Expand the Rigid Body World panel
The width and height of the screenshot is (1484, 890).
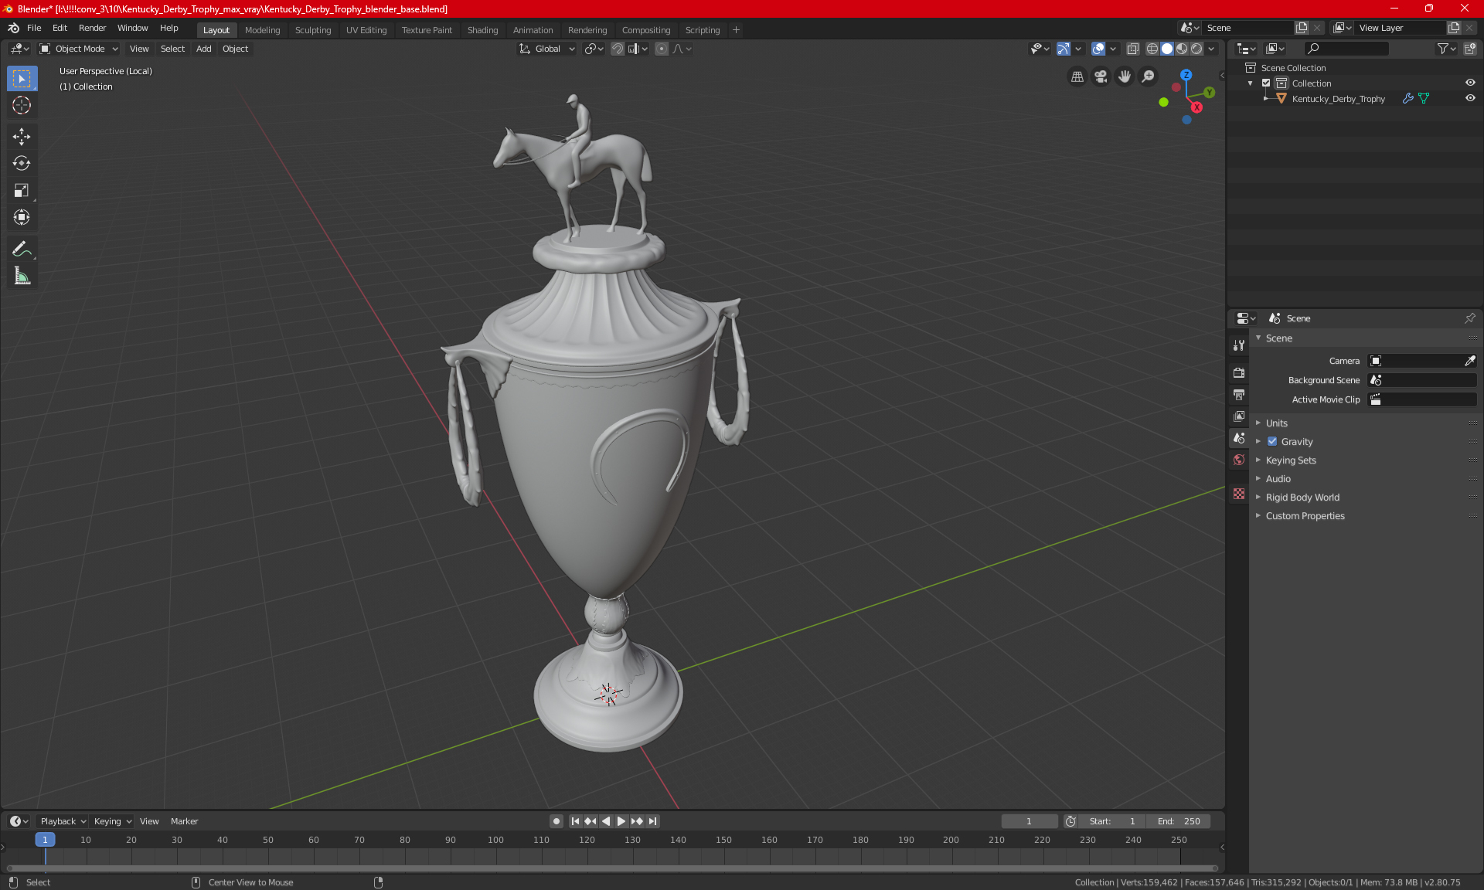1302,498
